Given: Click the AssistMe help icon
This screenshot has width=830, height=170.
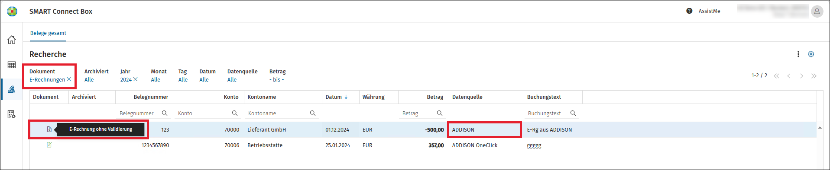Looking at the screenshot, I should pos(689,11).
